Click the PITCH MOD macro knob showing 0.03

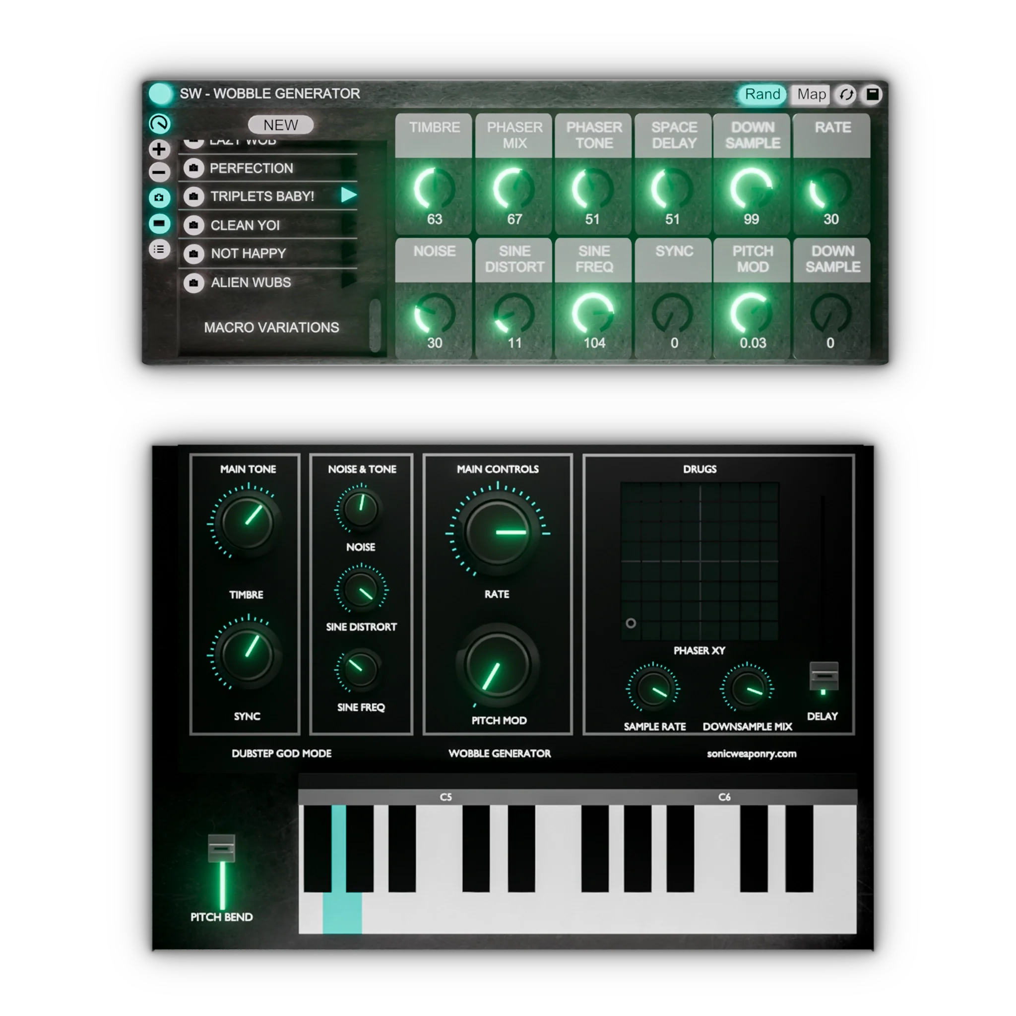click(x=752, y=314)
